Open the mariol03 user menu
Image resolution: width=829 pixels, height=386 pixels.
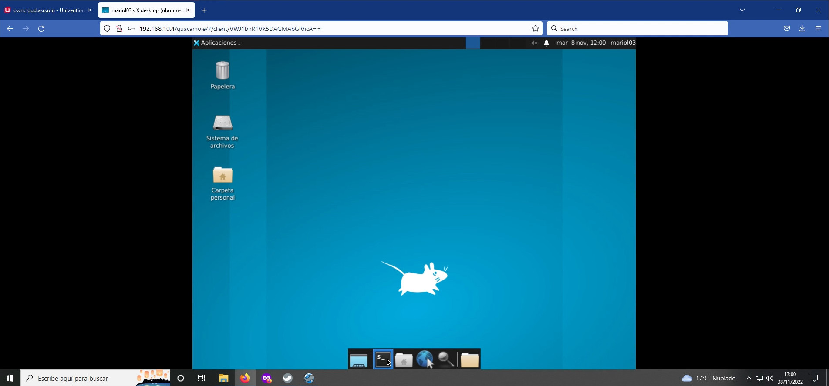click(x=623, y=43)
